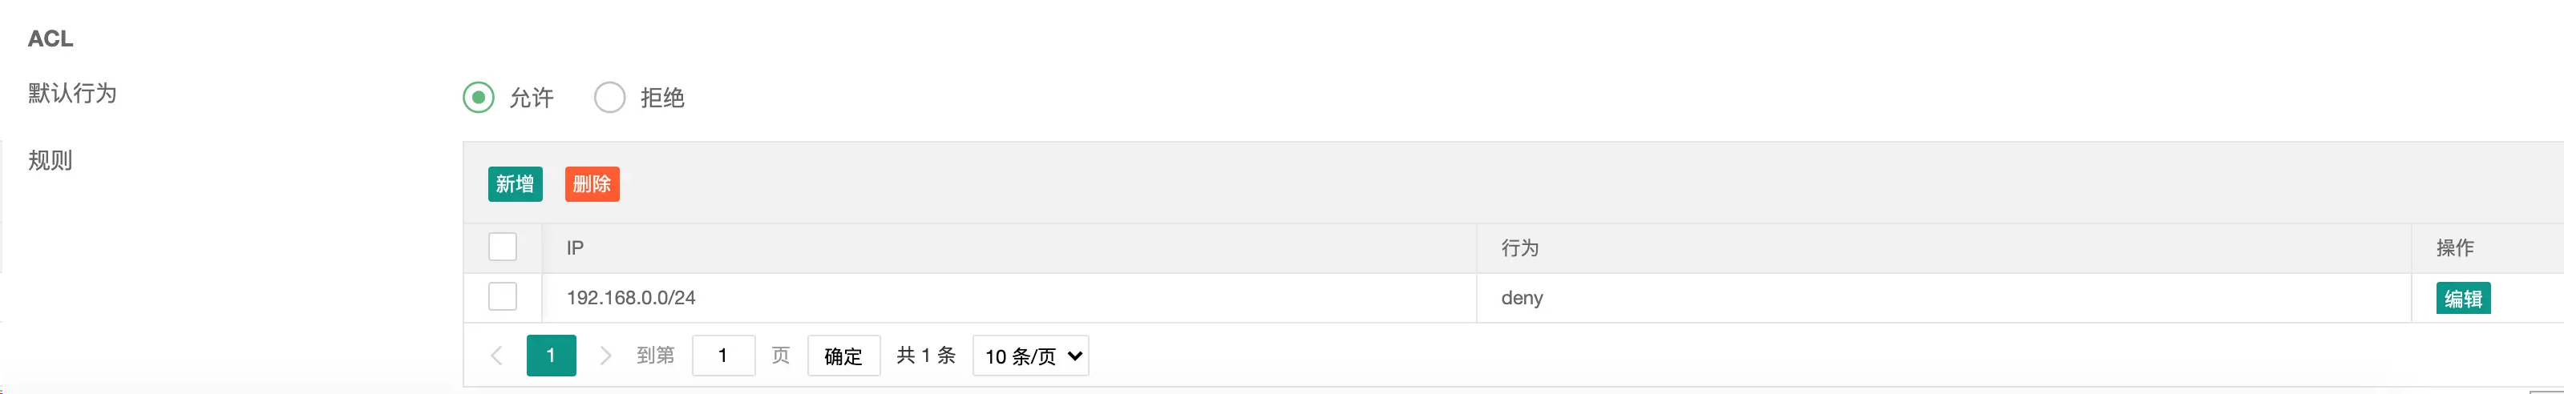Click the 192.168.0.0/24 IP cell
The height and width of the screenshot is (394, 2564).
(631, 297)
